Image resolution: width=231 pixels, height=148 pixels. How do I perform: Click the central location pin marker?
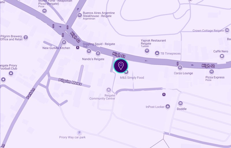click(121, 66)
